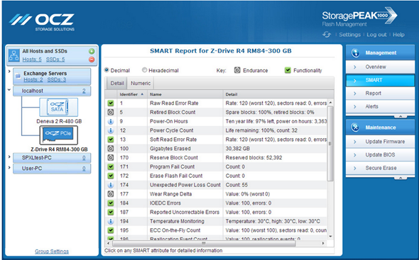Click info icon for Temperature Monitoring

111,221
